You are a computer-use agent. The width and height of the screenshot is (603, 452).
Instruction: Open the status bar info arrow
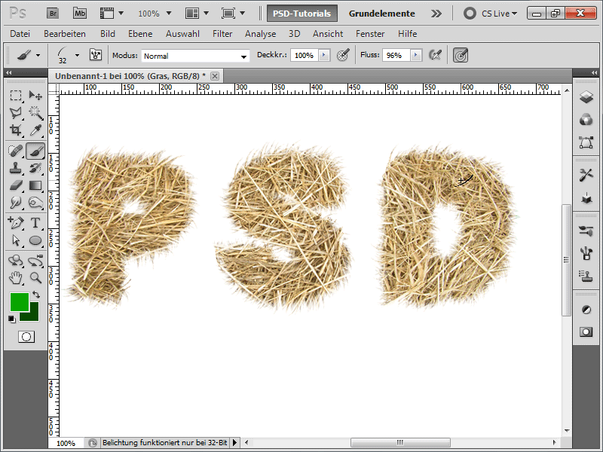[234, 443]
